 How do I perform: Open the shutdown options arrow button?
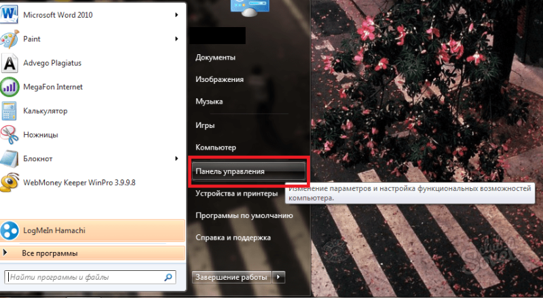point(279,277)
